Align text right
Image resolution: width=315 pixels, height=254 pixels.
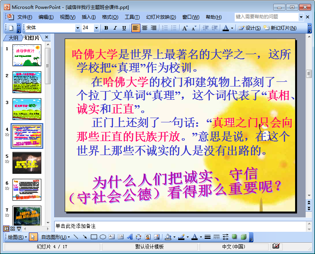(154, 28)
